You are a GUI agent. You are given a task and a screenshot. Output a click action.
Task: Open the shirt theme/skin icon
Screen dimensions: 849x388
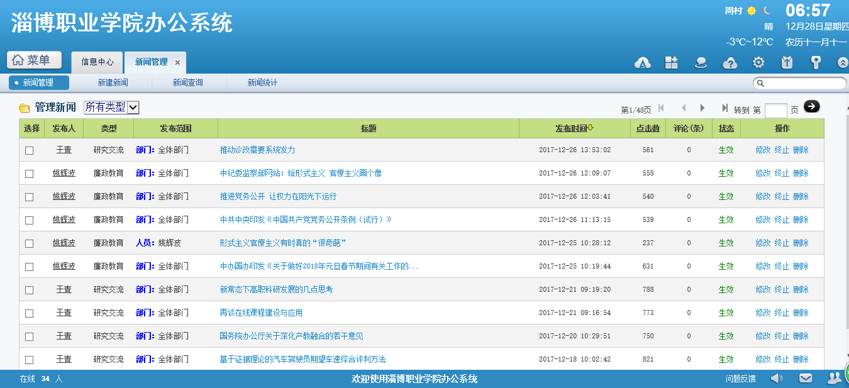click(787, 62)
